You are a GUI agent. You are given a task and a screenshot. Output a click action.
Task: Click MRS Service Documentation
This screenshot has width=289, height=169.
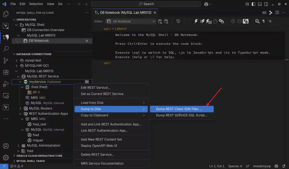point(111,163)
